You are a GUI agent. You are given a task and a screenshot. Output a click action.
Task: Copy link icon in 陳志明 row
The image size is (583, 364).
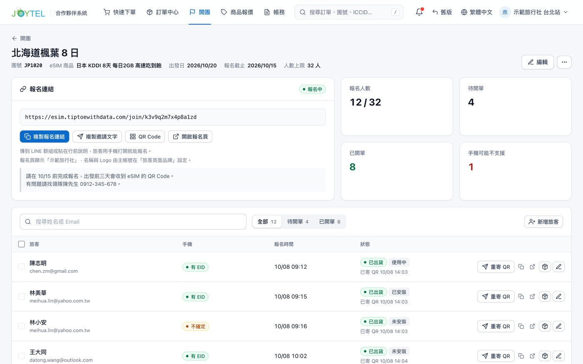pyautogui.click(x=521, y=267)
